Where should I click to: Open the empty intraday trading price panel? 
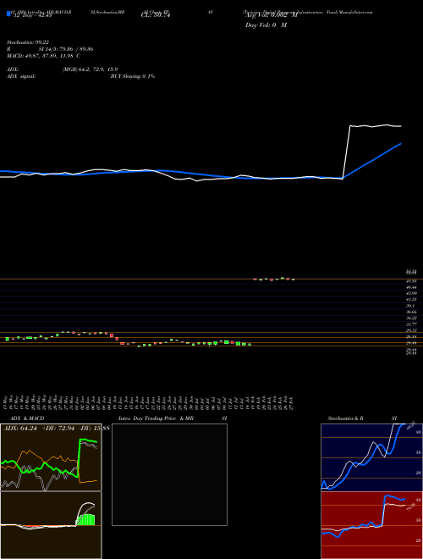pyautogui.click(x=169, y=474)
